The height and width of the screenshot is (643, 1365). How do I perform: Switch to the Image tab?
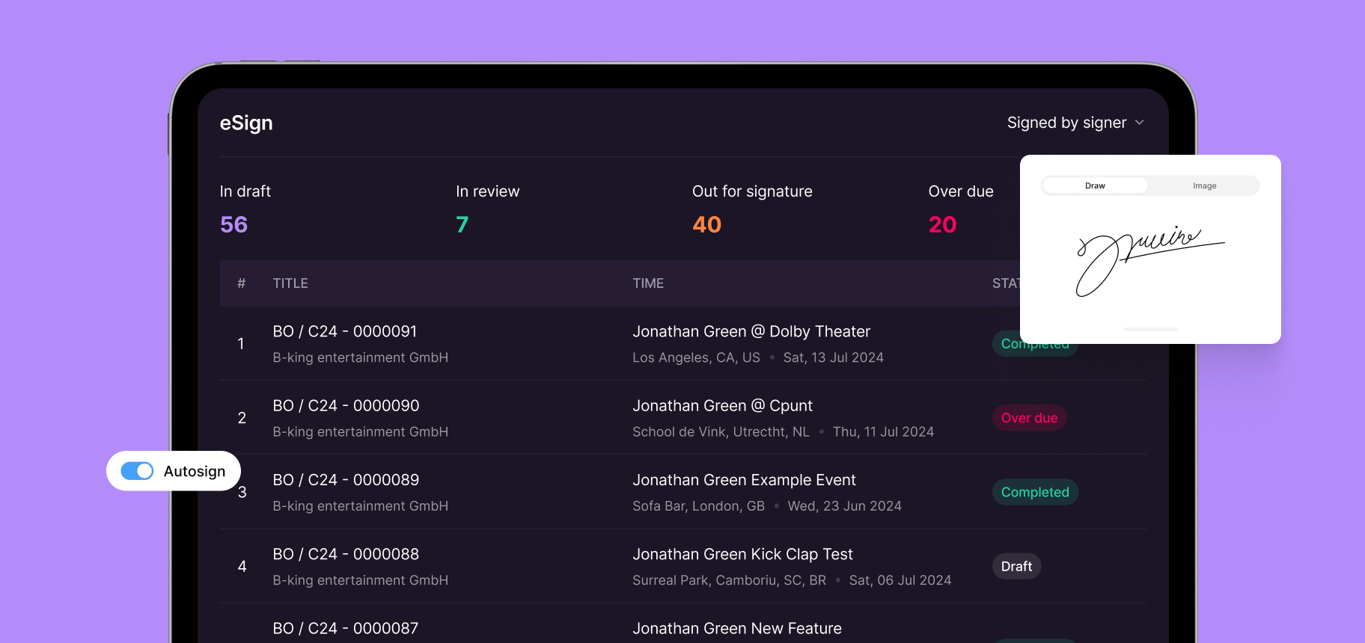(1204, 185)
